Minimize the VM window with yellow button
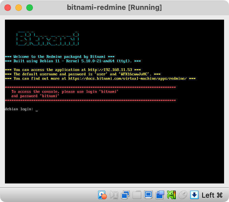 point(19,8)
